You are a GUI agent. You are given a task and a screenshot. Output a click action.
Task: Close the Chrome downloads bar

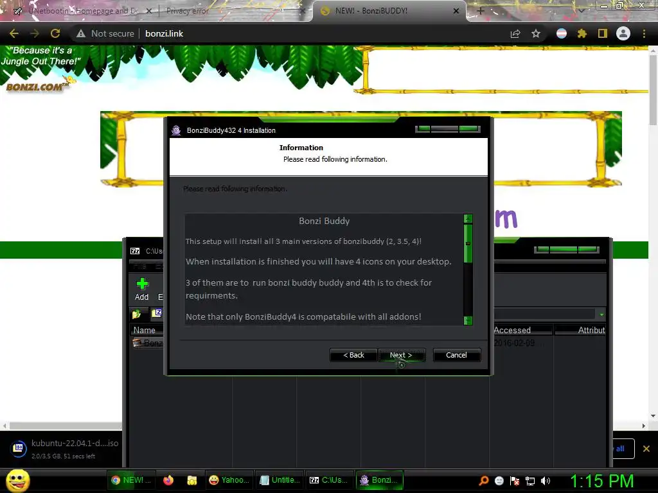tap(646, 449)
